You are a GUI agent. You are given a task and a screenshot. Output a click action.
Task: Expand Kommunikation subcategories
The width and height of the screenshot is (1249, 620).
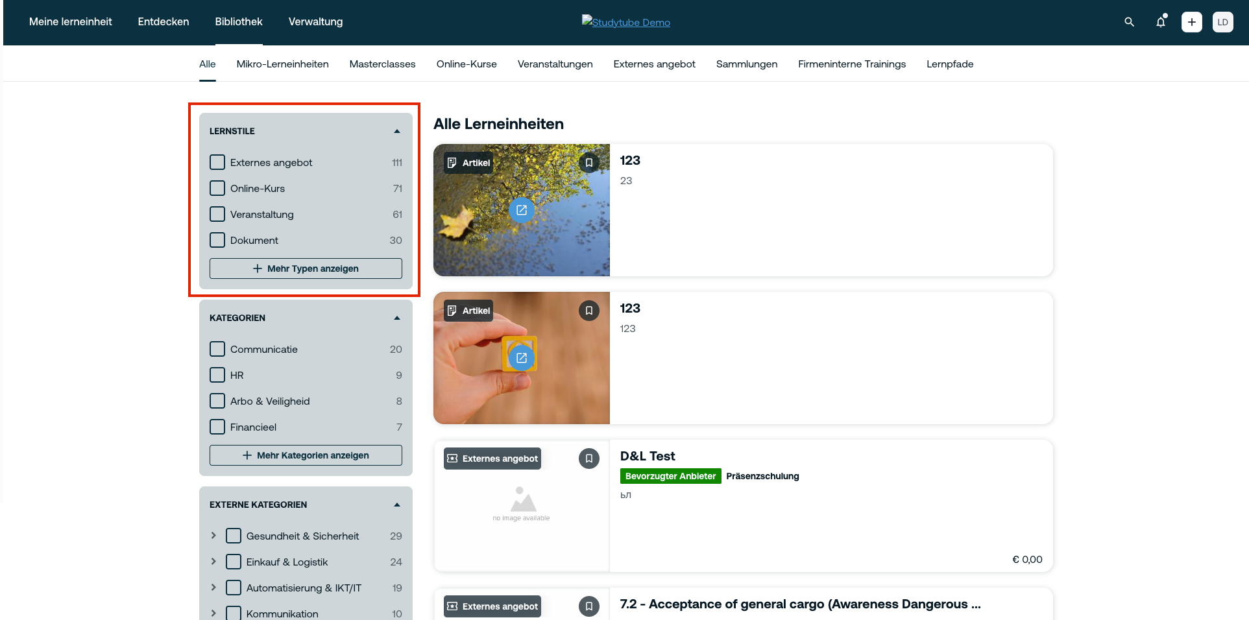point(213,613)
